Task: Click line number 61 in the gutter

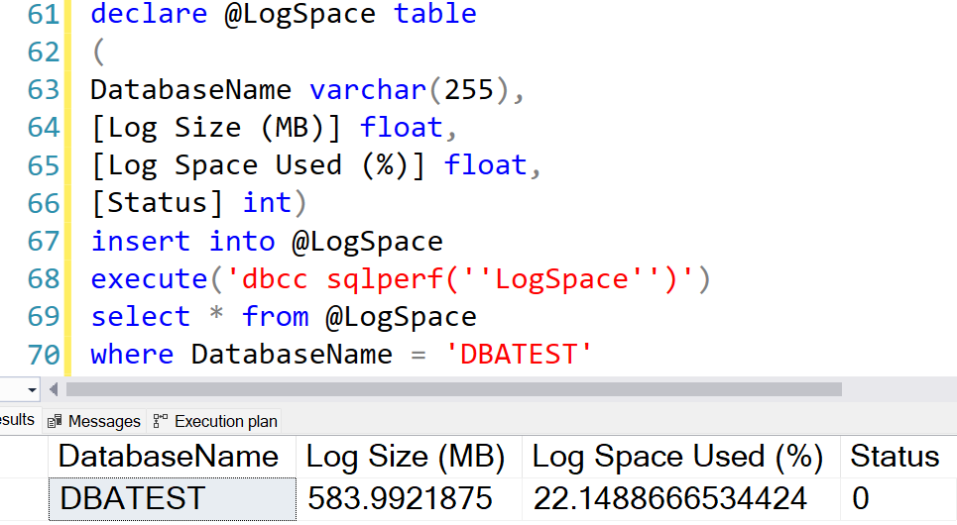Action: pyautogui.click(x=44, y=14)
